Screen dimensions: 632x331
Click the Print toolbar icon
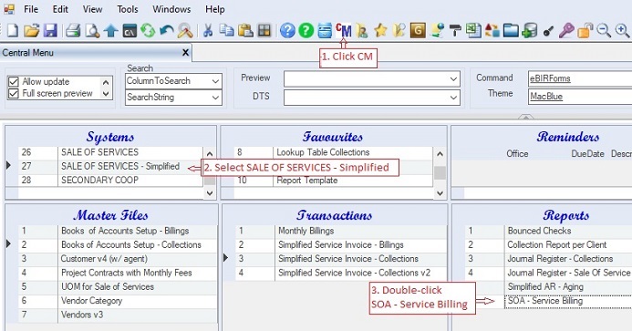(x=73, y=31)
